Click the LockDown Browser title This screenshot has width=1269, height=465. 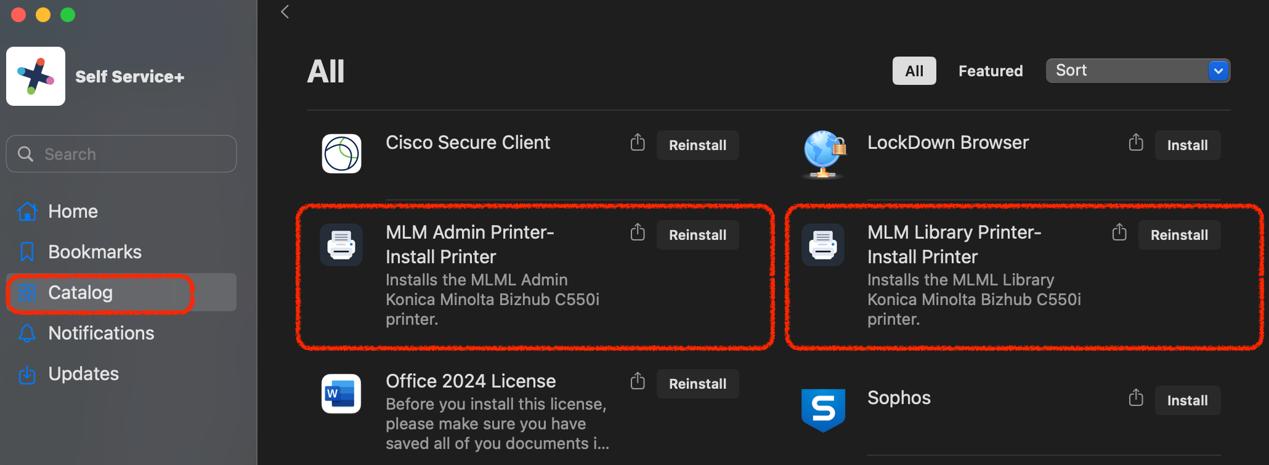tap(948, 143)
